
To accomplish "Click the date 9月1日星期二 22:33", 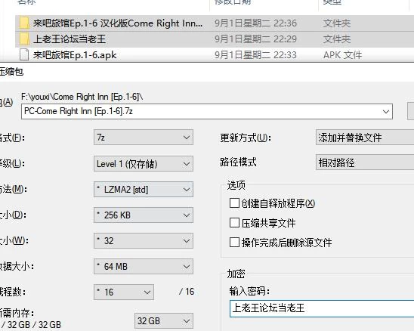I will [255, 55].
